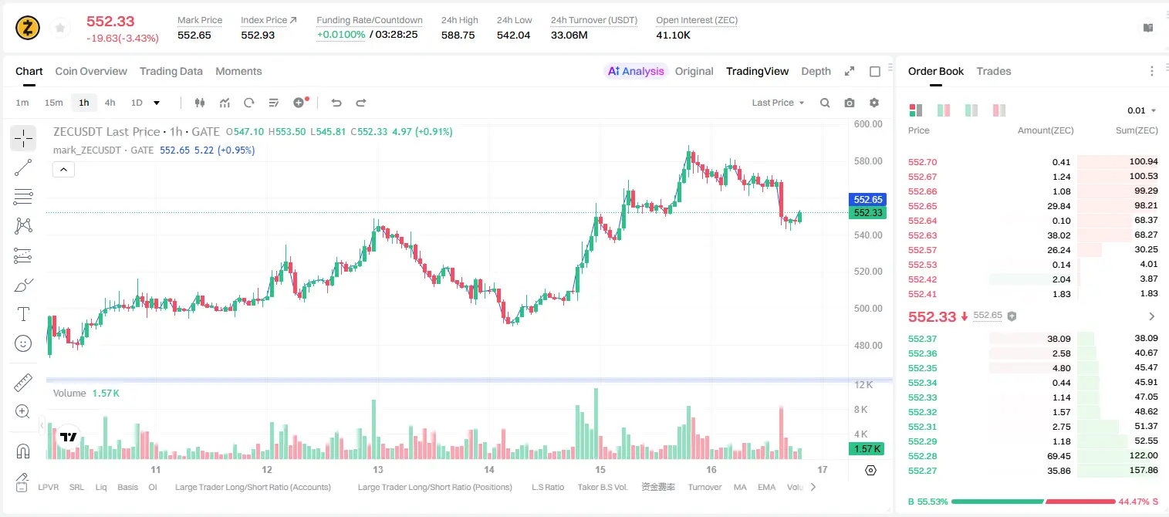The width and height of the screenshot is (1169, 517).
Task: Undo the last chart action
Action: click(336, 103)
